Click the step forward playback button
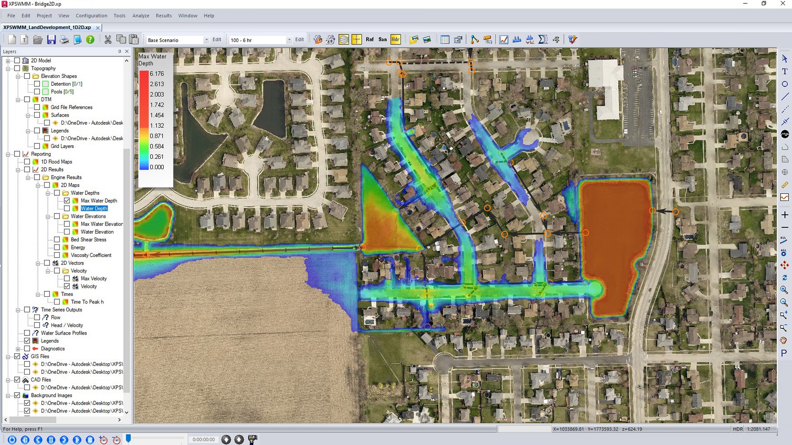 pyautogui.click(x=64, y=440)
